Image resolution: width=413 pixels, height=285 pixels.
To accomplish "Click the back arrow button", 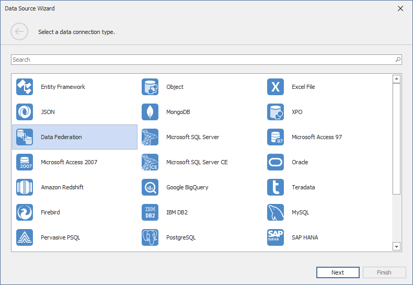I will (19, 32).
